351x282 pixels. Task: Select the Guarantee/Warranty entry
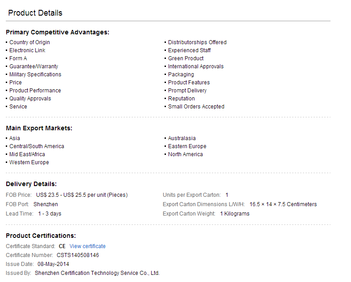(x=33, y=66)
